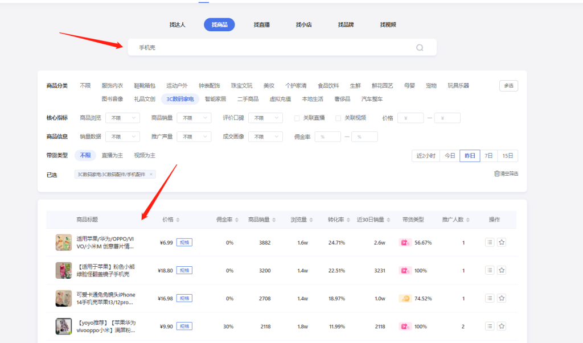Click 规格 button for ¥6.99 product
Screen dimensions: 583x343
click(184, 243)
